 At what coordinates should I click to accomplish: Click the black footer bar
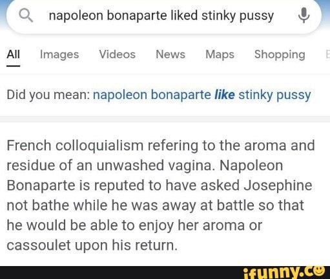coord(165,273)
